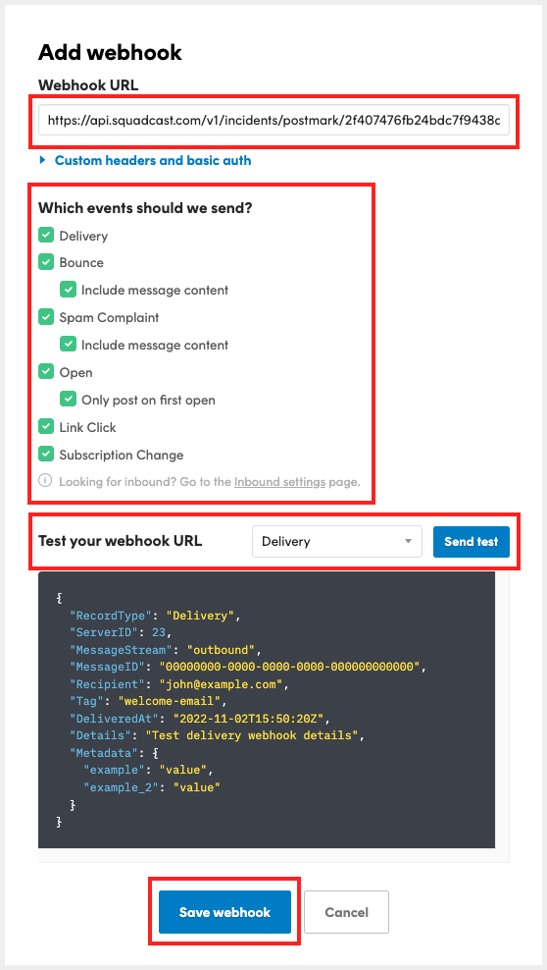Image resolution: width=547 pixels, height=970 pixels.
Task: Toggle Include message content under Spam Complaint
Action: coord(68,345)
